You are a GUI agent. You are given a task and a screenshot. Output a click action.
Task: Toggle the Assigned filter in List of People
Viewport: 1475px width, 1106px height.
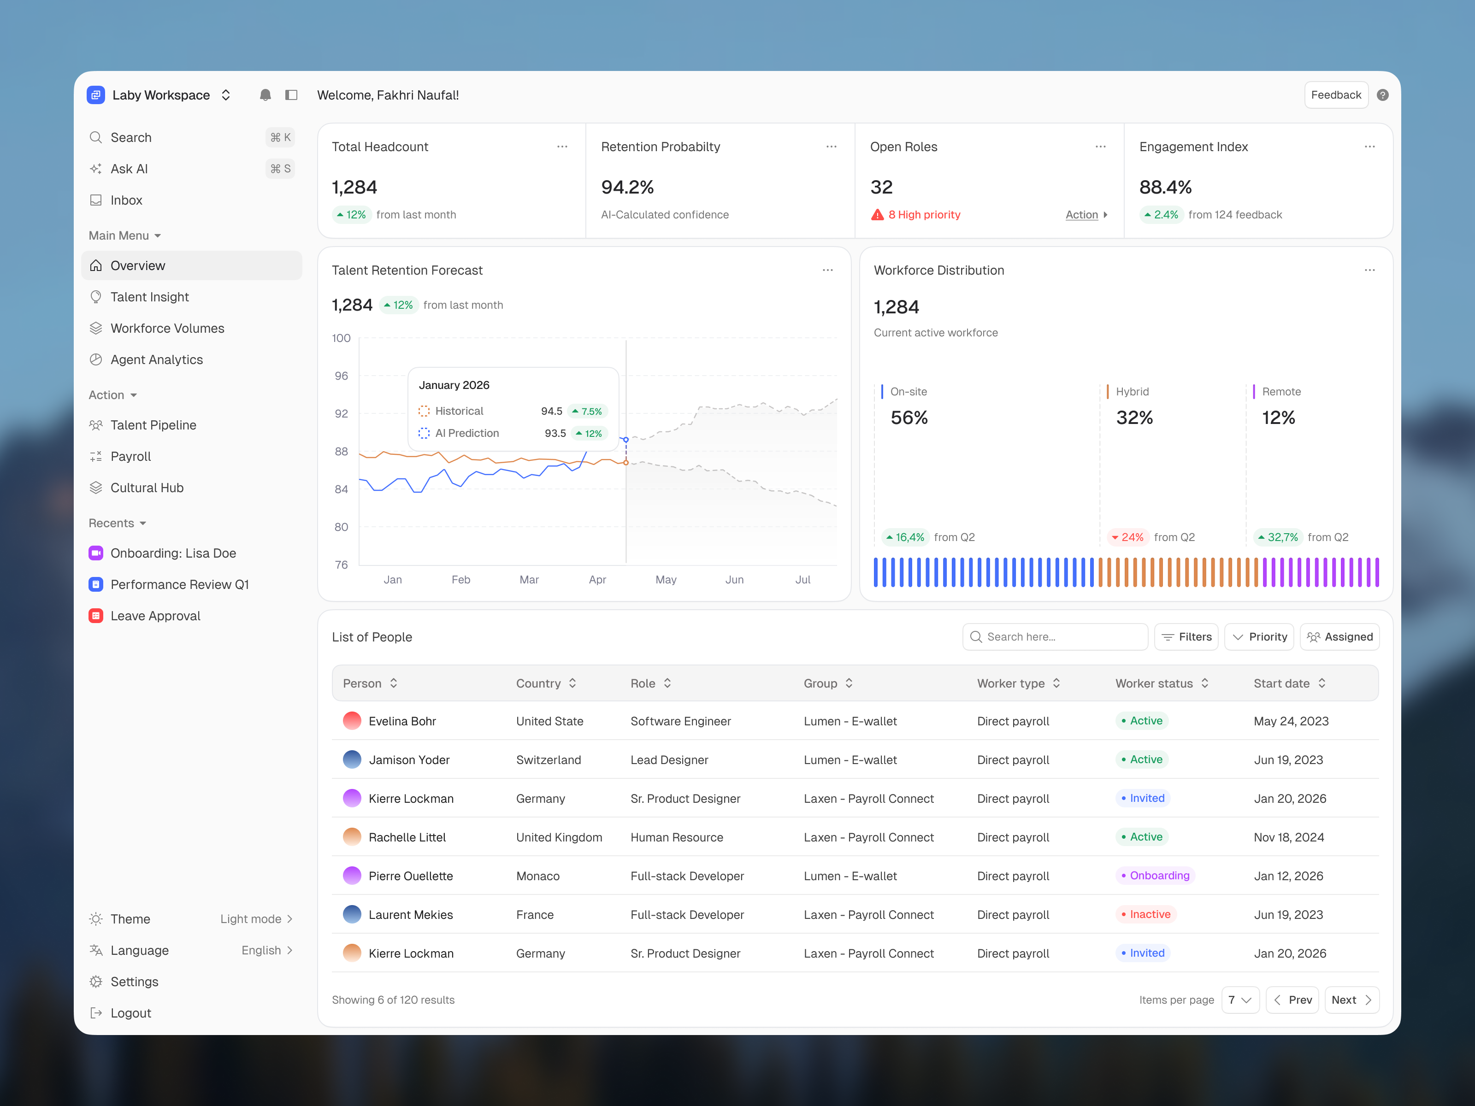click(x=1339, y=637)
